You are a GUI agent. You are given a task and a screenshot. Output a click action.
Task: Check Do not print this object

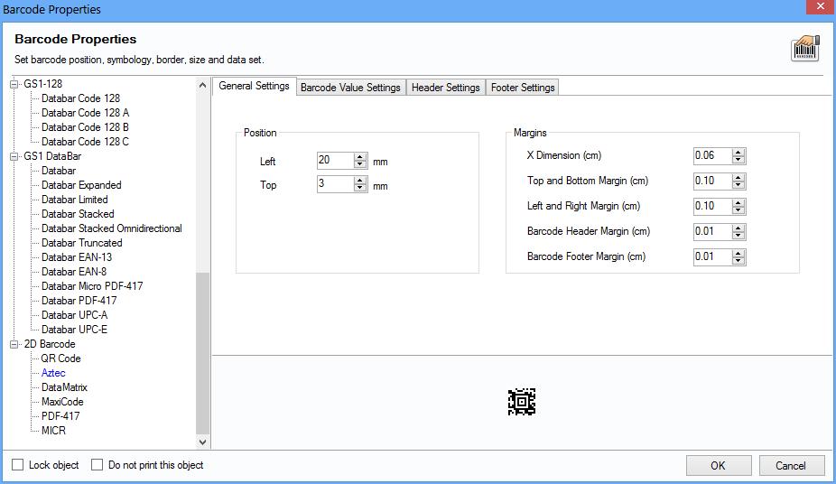pos(98,465)
